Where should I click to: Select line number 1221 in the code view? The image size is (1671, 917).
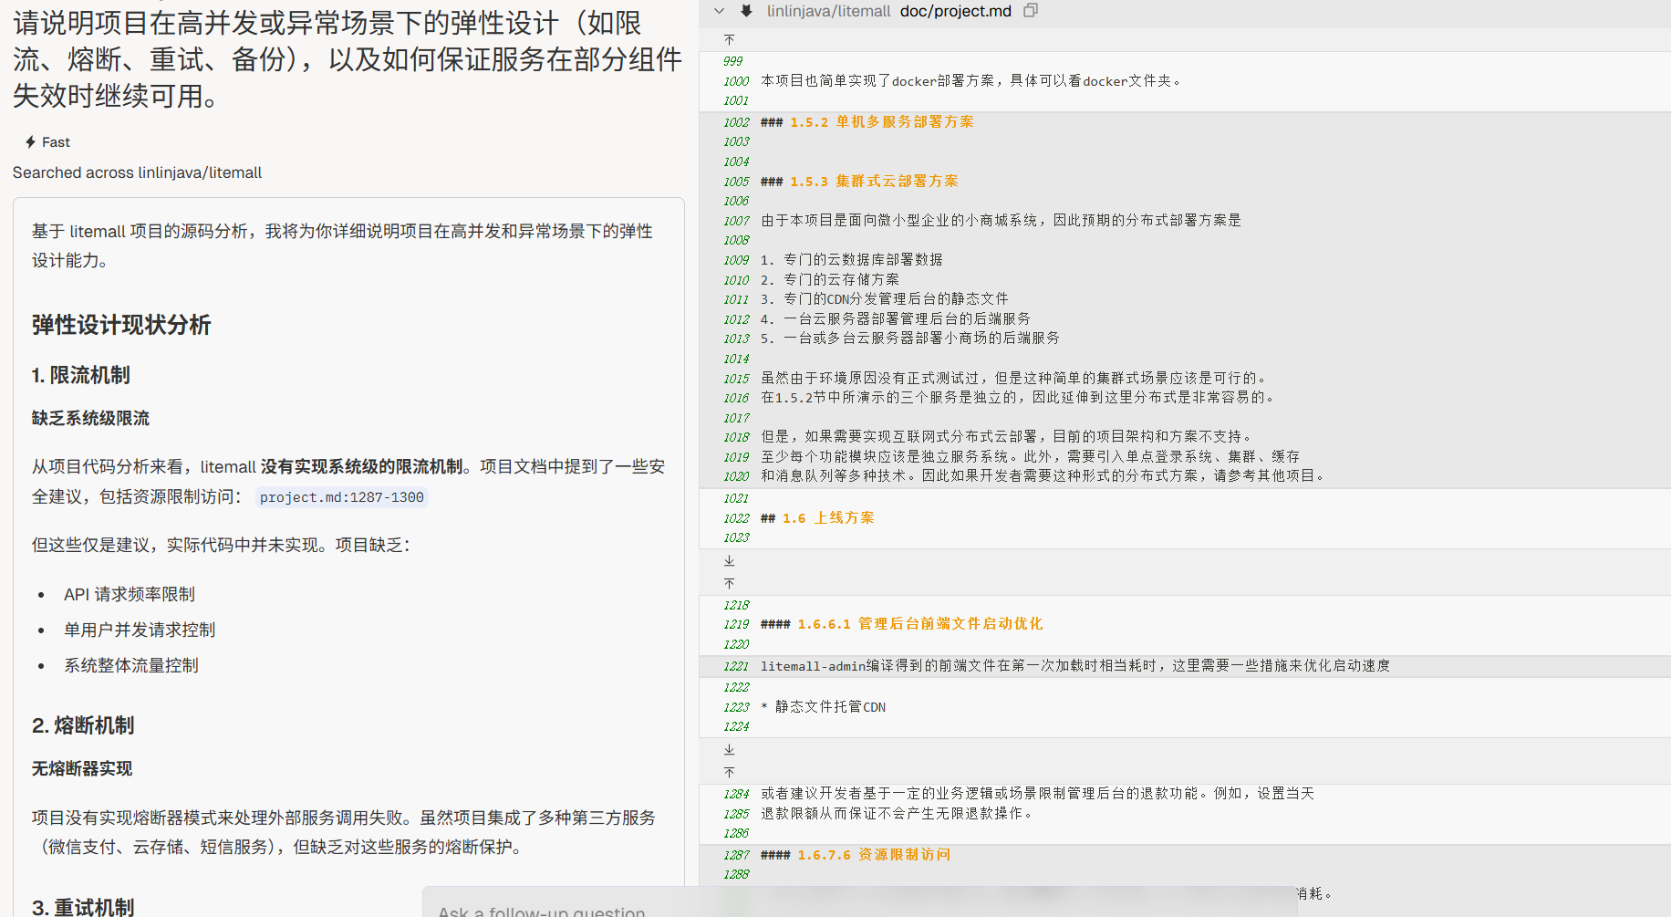click(735, 667)
